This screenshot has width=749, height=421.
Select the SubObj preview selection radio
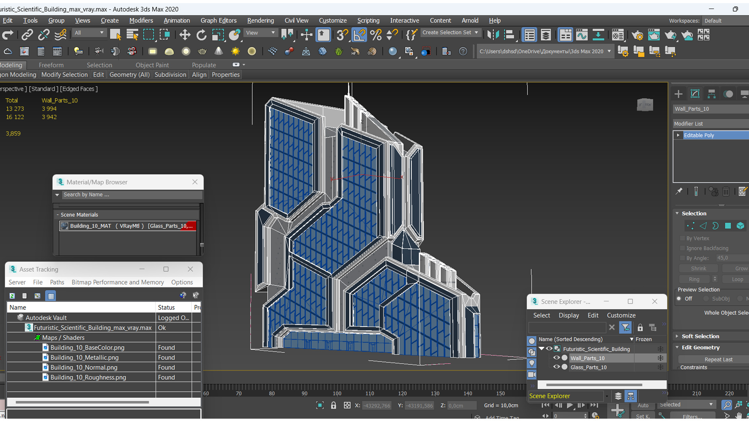click(x=706, y=299)
